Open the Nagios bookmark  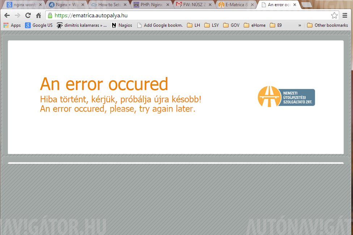pos(122,25)
